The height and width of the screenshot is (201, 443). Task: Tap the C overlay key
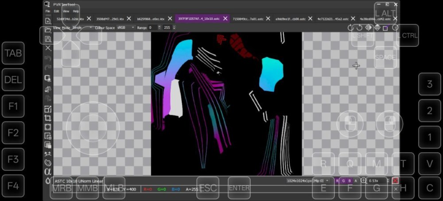(x=429, y=188)
